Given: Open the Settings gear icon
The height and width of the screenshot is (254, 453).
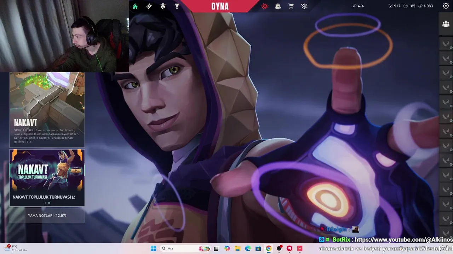Looking at the screenshot, I should click(x=446, y=6).
